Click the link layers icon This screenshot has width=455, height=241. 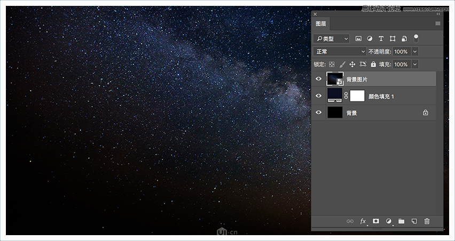pyautogui.click(x=350, y=221)
